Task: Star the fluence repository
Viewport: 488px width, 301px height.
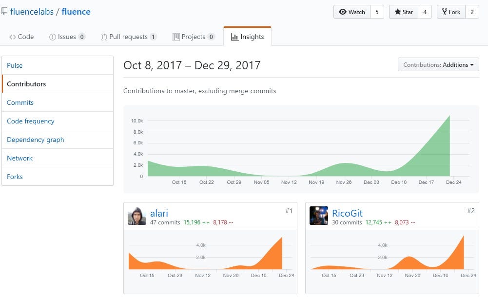Action: click(404, 12)
